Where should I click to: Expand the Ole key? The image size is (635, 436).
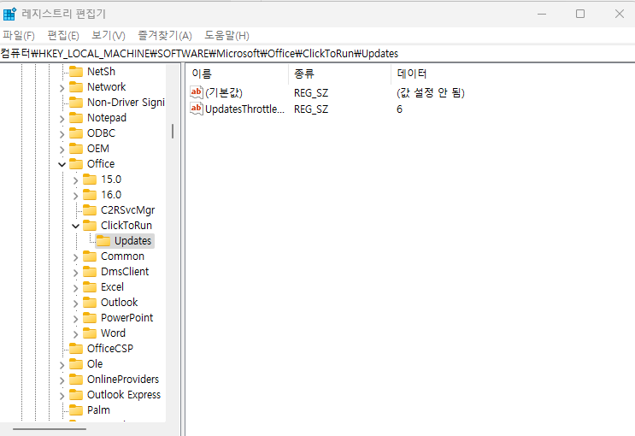(x=62, y=365)
